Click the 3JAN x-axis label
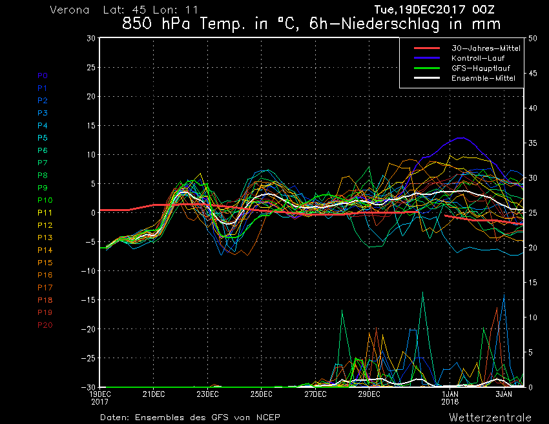Image resolution: width=549 pixels, height=424 pixels. 504,394
